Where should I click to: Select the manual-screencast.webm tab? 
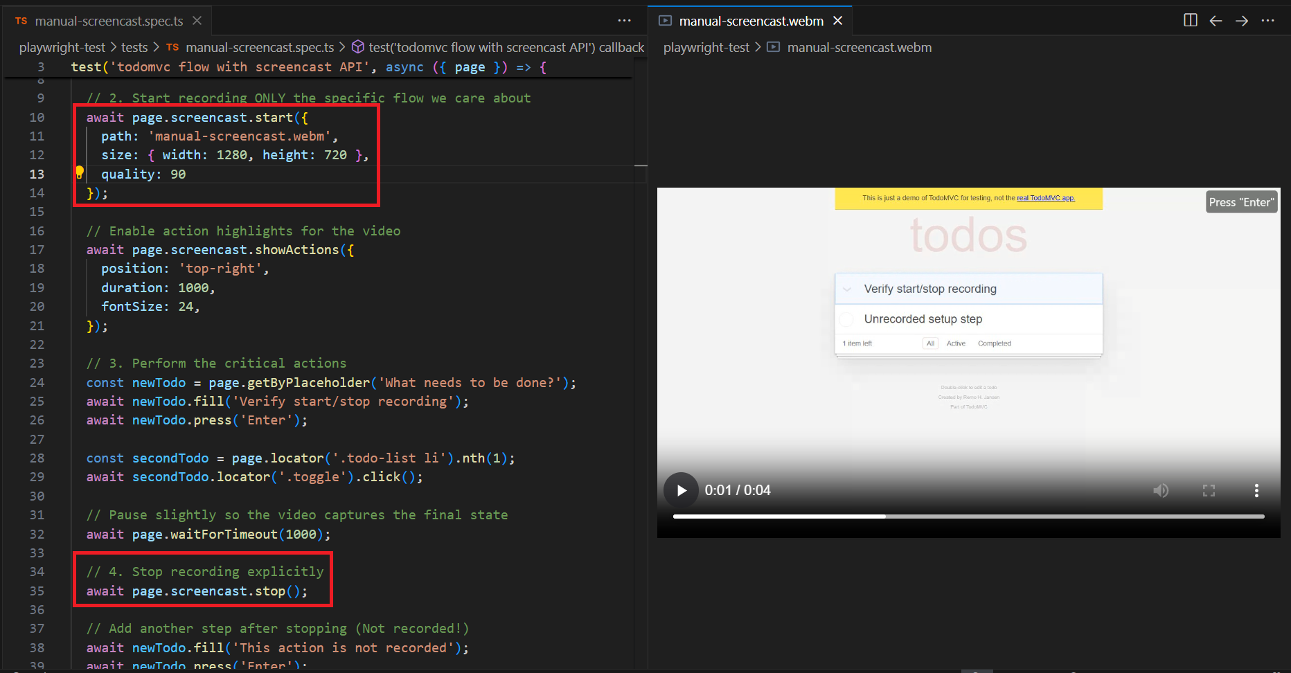(x=751, y=21)
